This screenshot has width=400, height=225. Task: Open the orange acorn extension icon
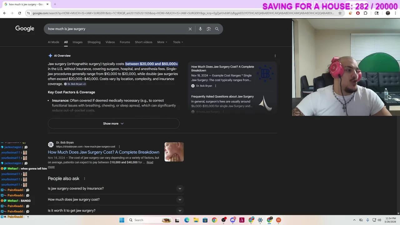tap(350, 13)
